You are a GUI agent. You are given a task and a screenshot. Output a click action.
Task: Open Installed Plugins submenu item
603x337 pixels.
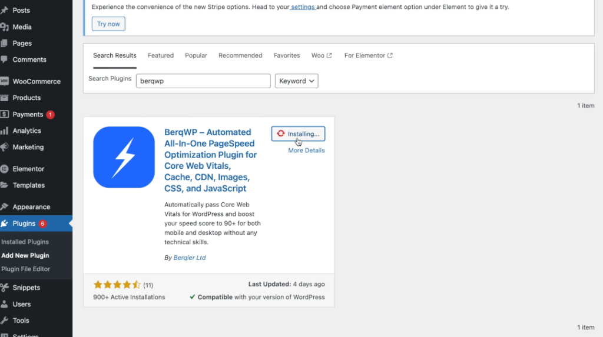click(25, 242)
